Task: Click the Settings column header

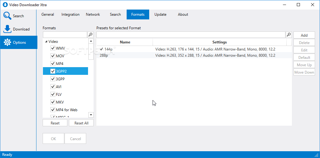Action: click(220, 42)
